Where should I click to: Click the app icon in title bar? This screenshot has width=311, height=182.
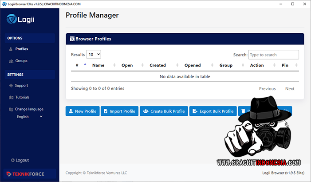(x=4, y=4)
